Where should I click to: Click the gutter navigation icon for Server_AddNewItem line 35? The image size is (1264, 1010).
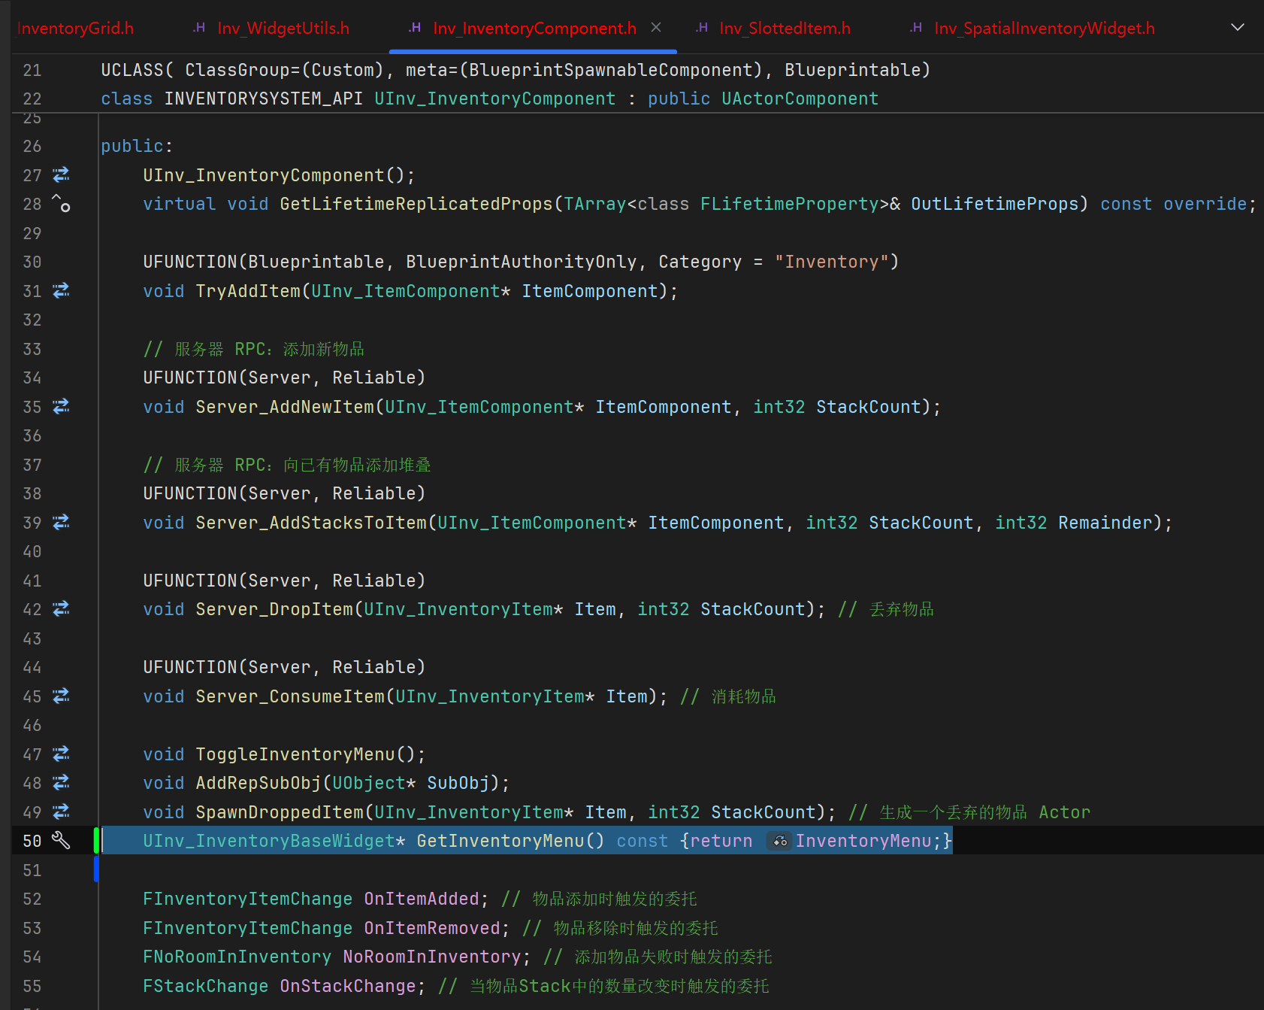[61, 406]
